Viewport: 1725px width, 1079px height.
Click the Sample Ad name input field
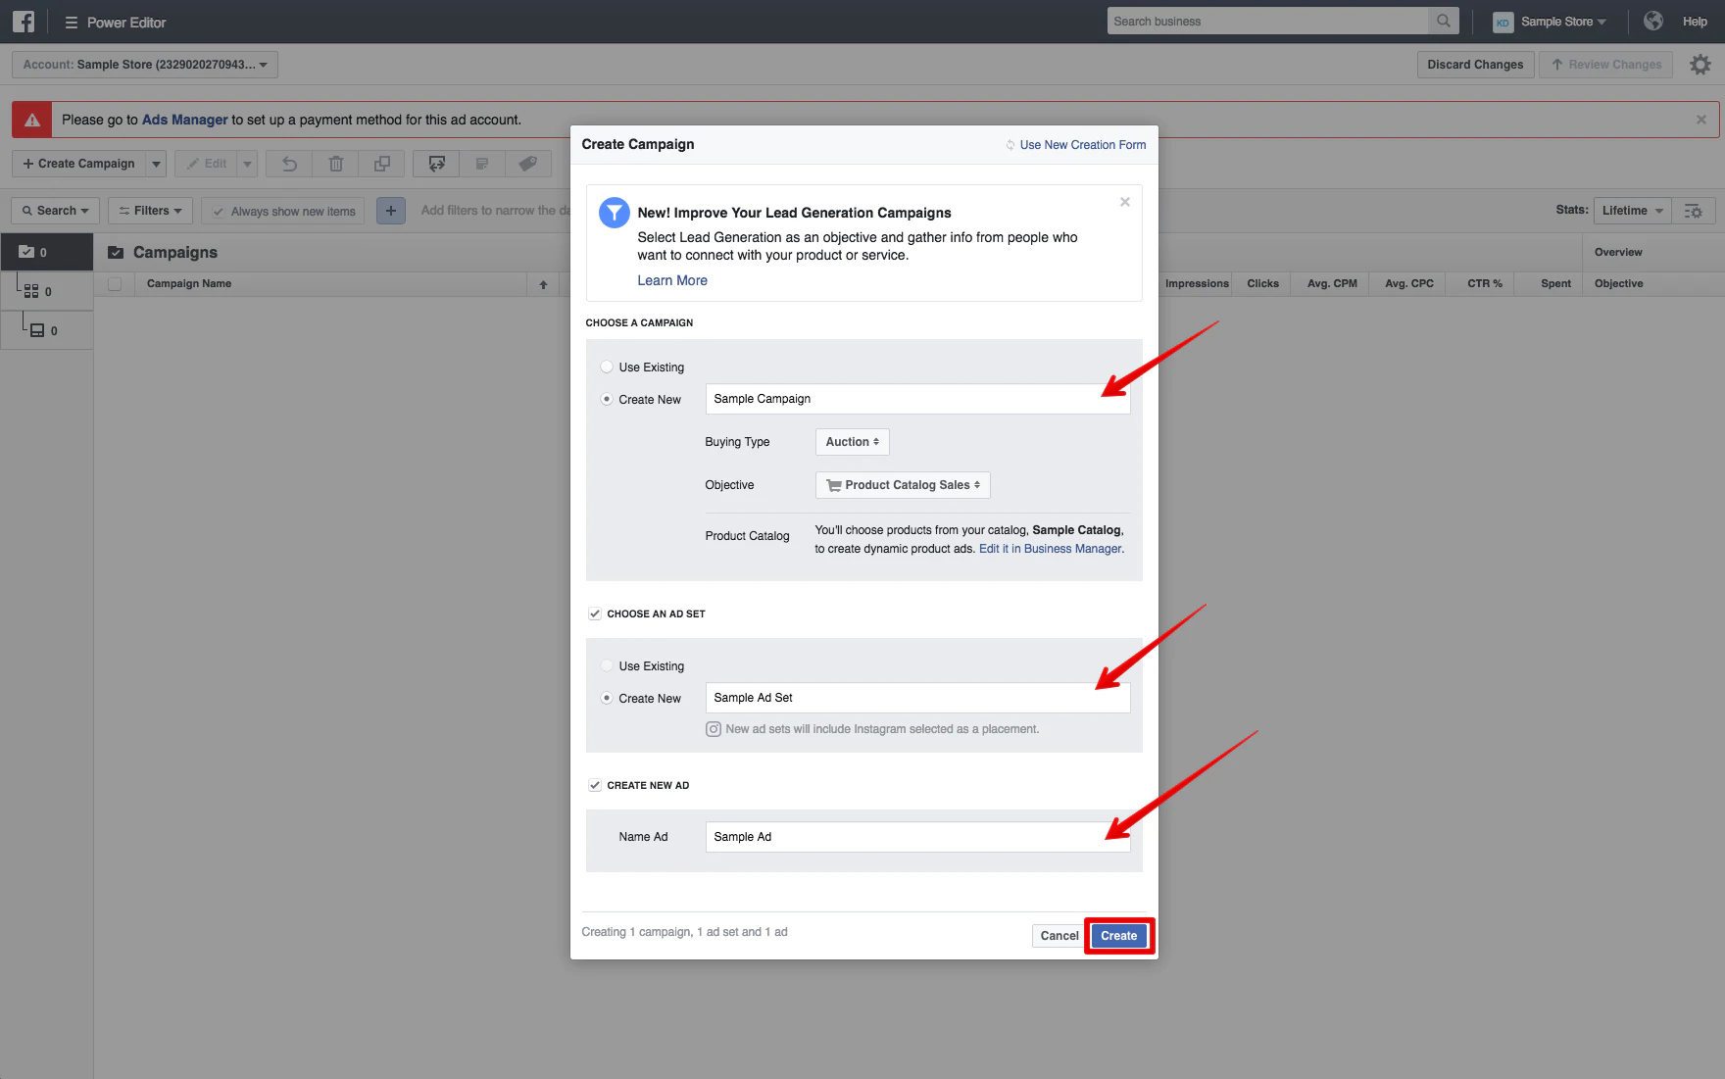pos(916,837)
